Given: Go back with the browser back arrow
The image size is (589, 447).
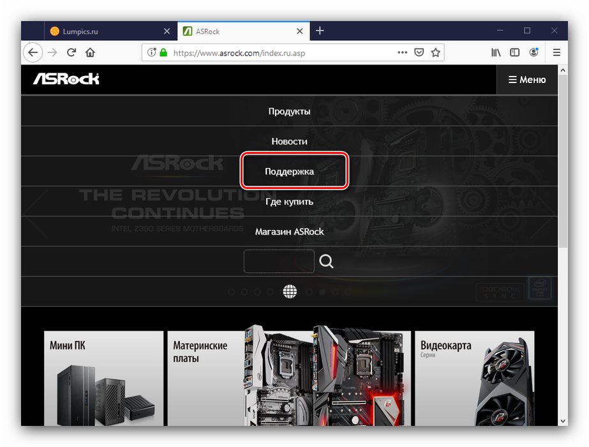Looking at the screenshot, I should pyautogui.click(x=33, y=52).
